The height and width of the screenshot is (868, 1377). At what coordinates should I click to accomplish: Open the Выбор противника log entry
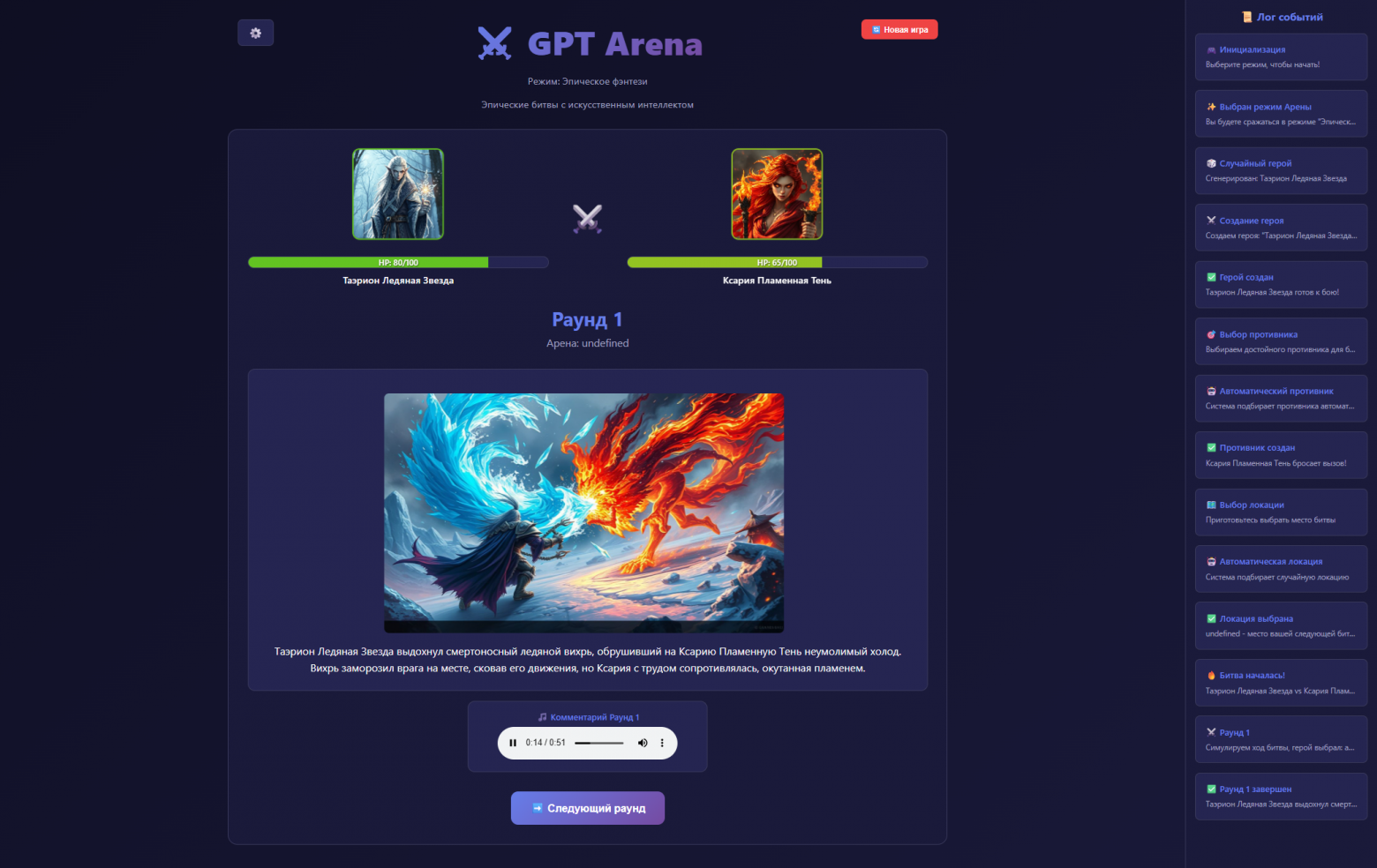pyautogui.click(x=1281, y=341)
